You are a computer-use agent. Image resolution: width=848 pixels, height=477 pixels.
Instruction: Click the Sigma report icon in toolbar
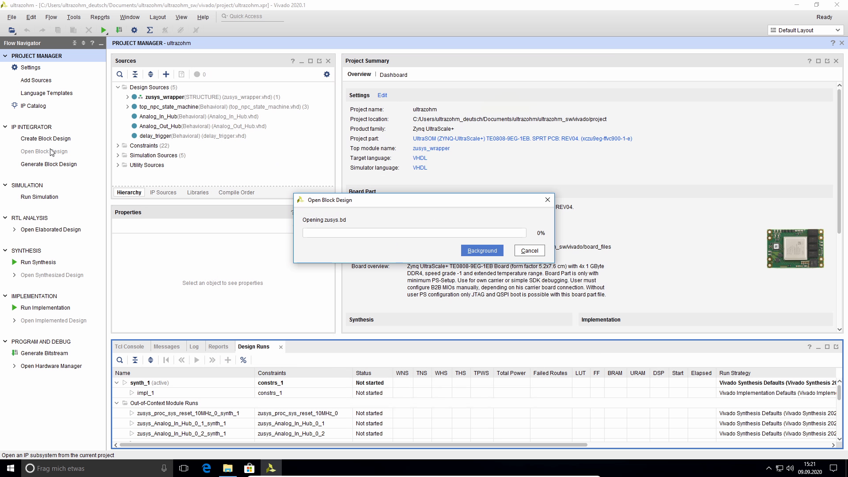(150, 30)
